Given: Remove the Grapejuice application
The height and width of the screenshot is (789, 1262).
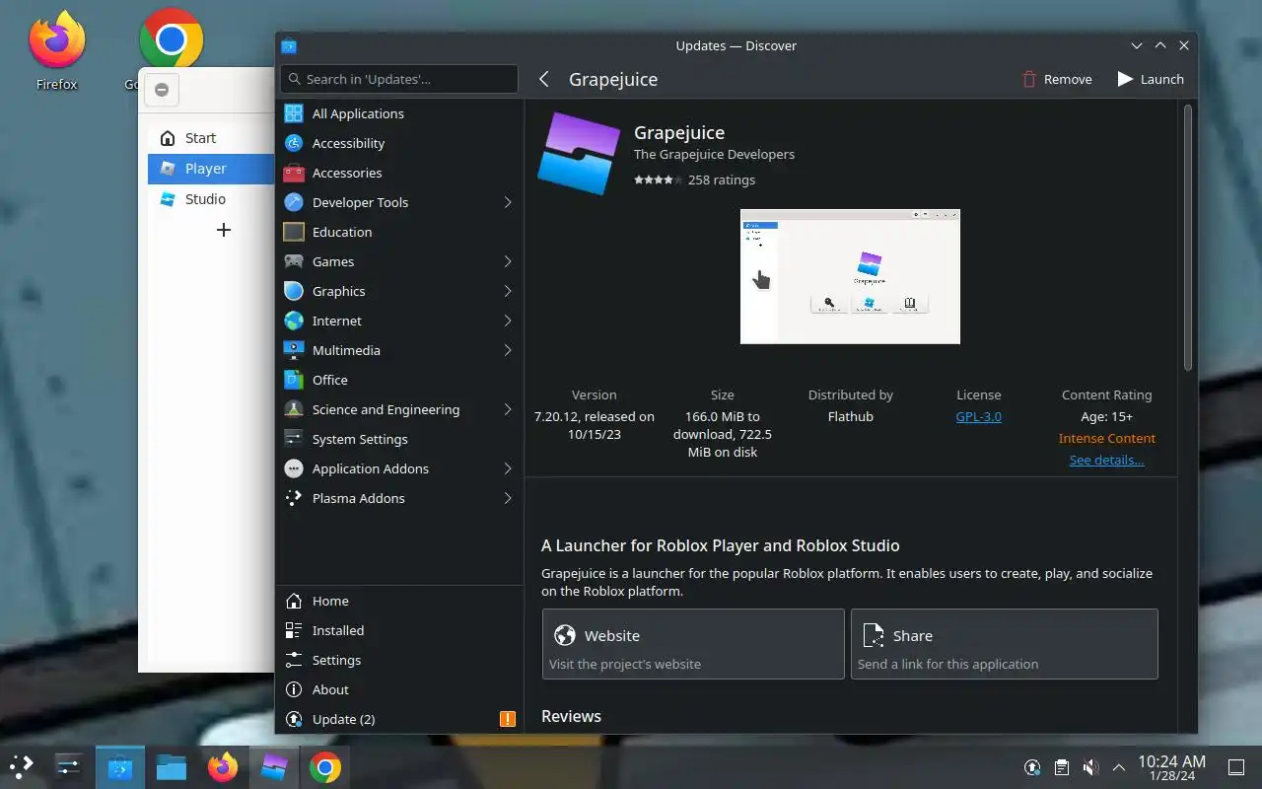Looking at the screenshot, I should (1056, 79).
